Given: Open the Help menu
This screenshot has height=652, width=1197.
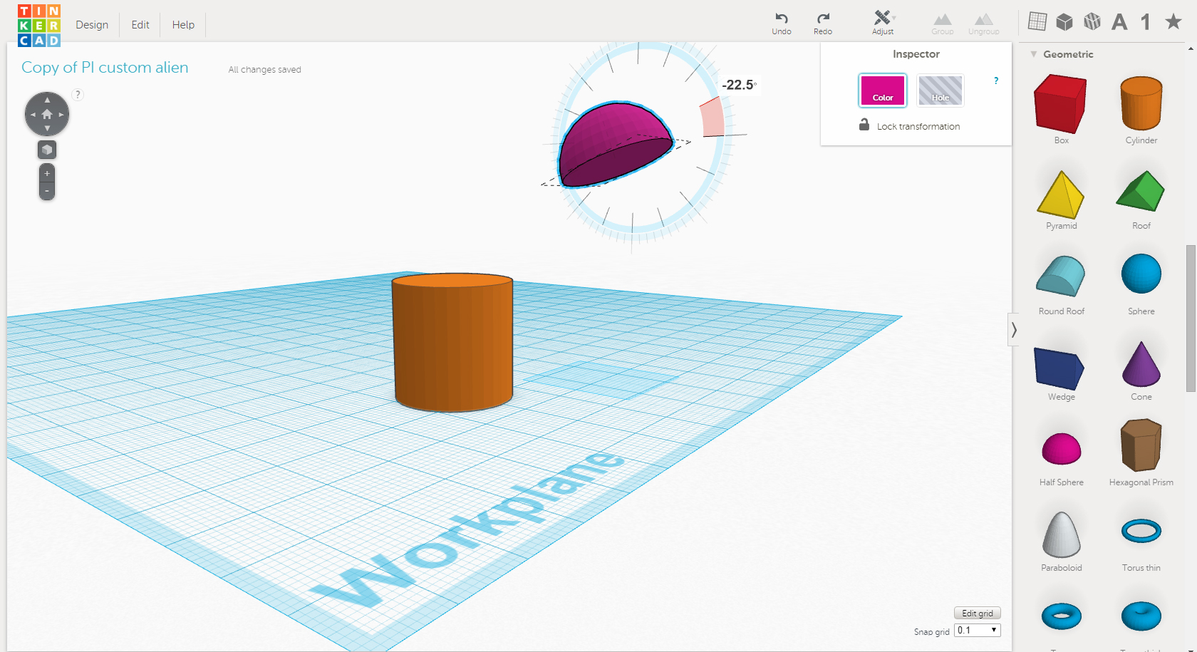Looking at the screenshot, I should pos(183,25).
